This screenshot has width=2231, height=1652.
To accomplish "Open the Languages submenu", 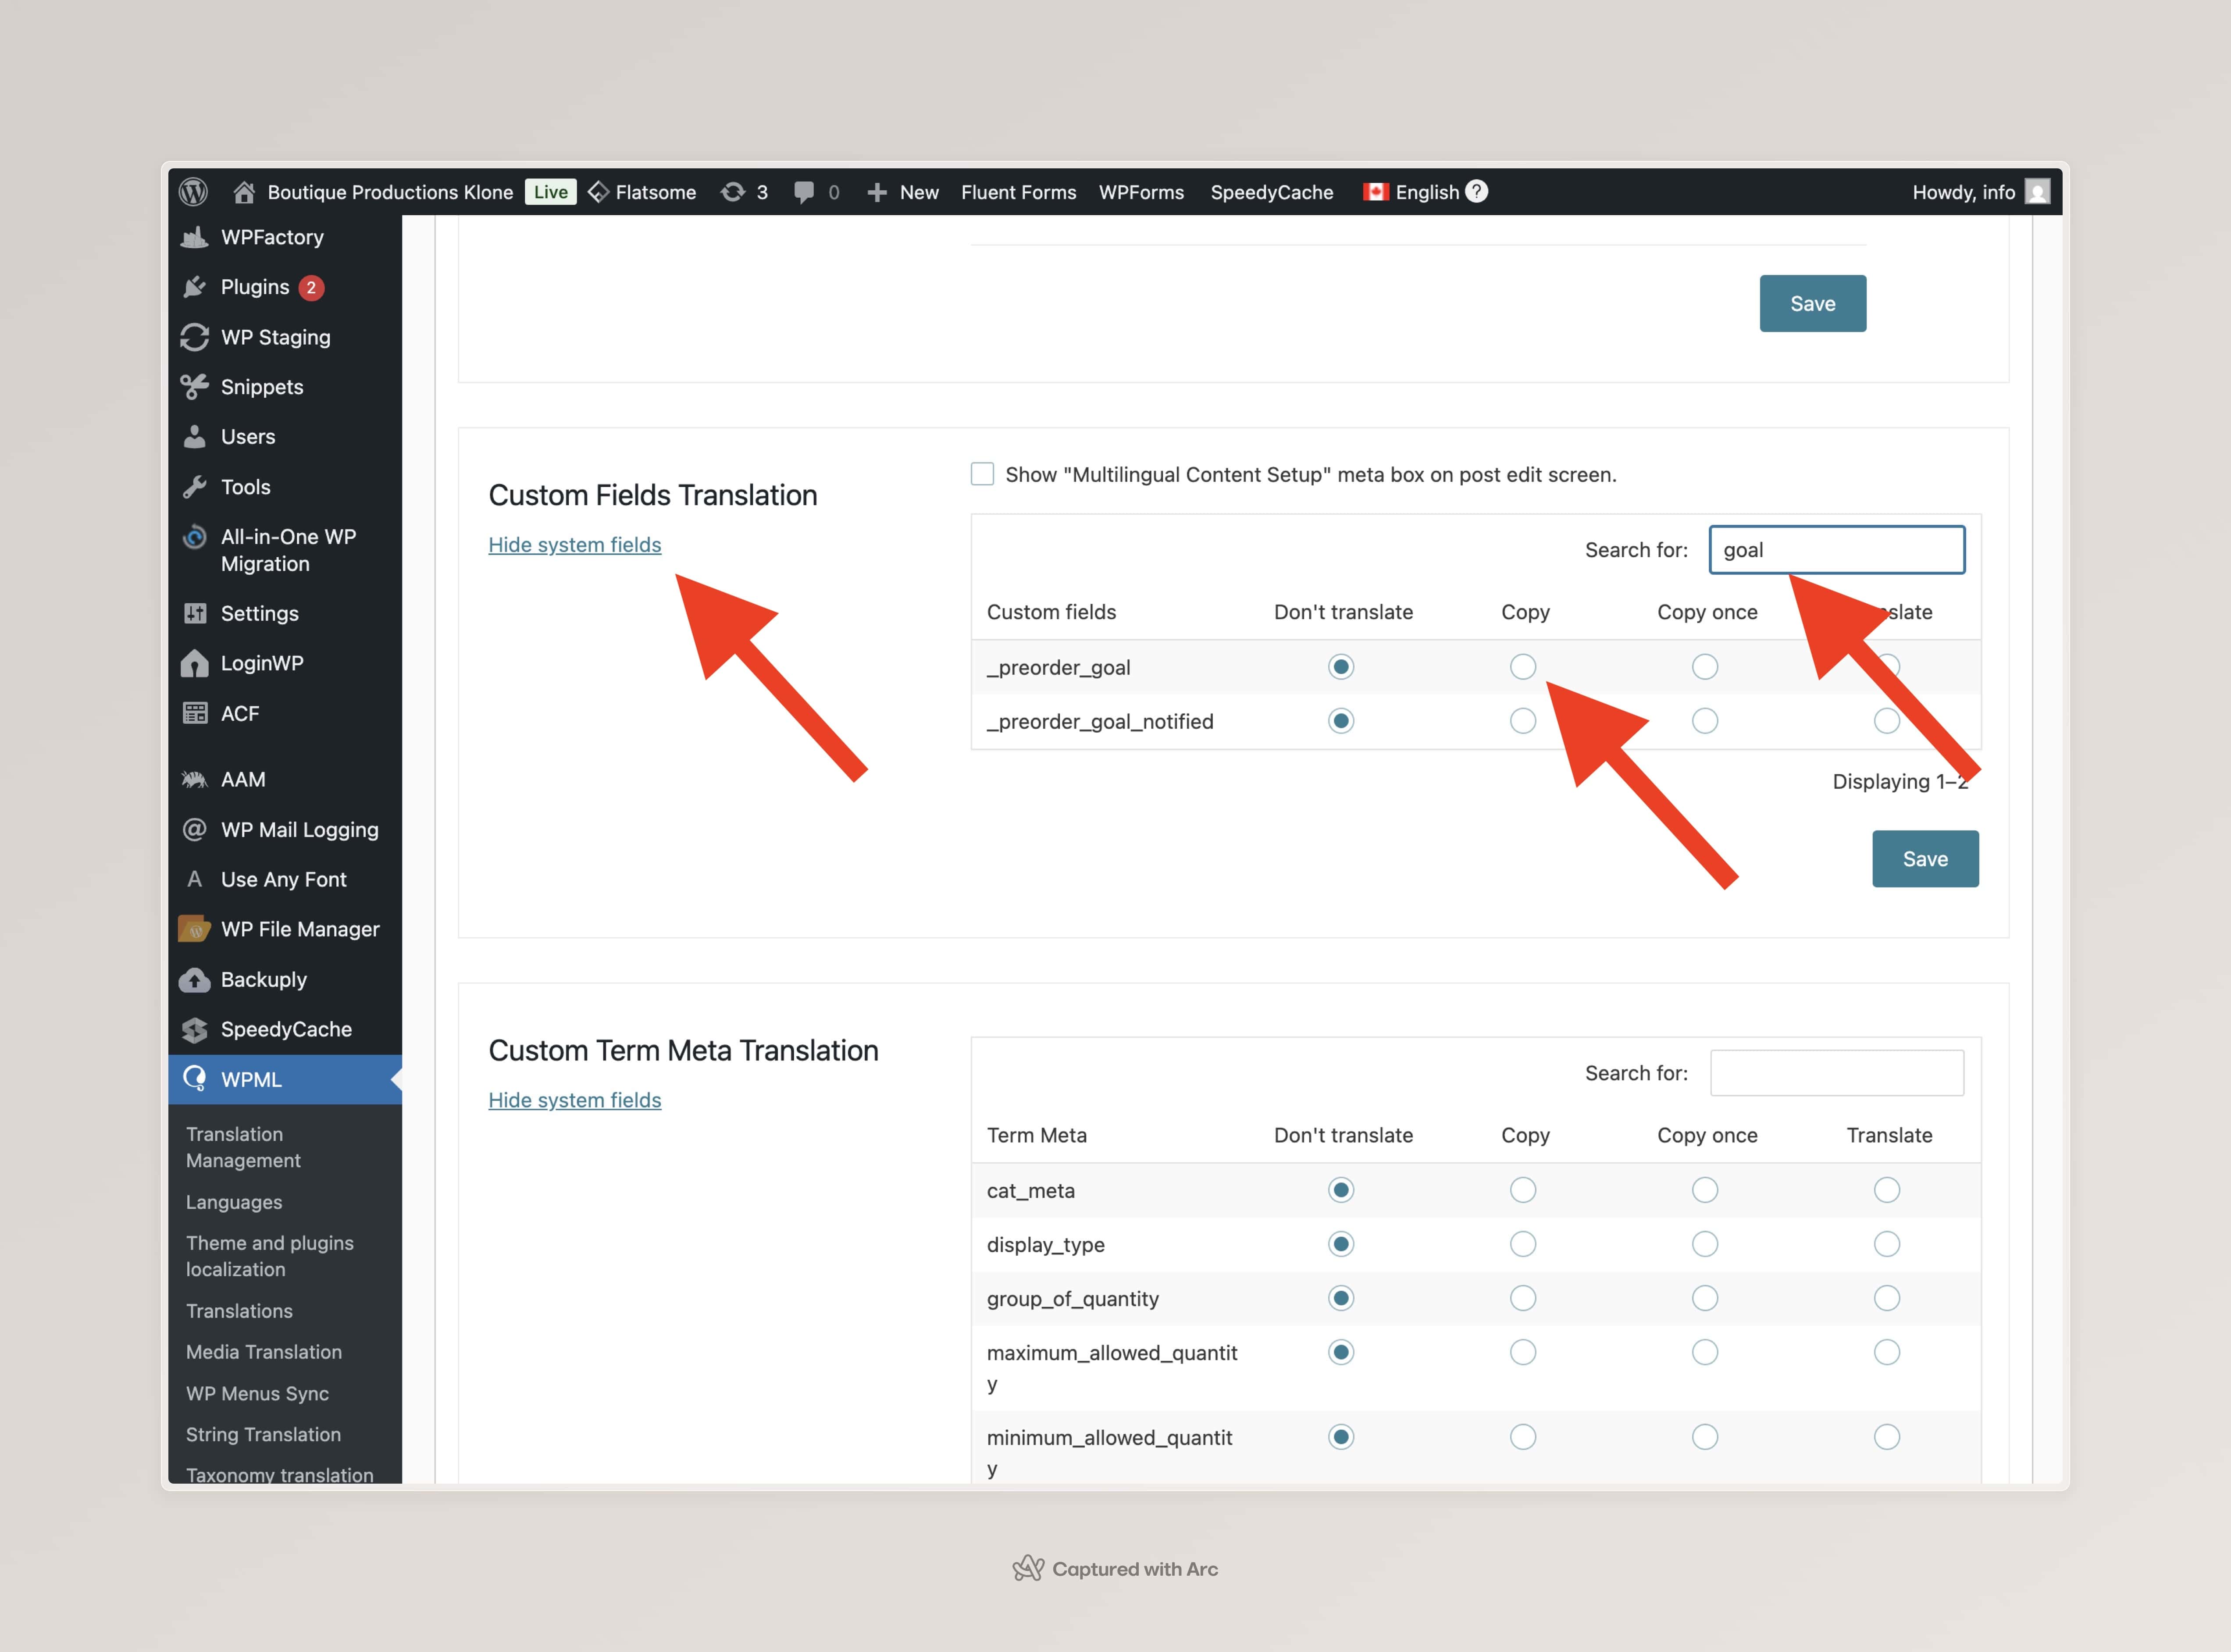I will pyautogui.click(x=234, y=1202).
